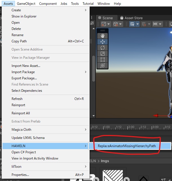Choose Show in Explorer

[x=46, y=16]
